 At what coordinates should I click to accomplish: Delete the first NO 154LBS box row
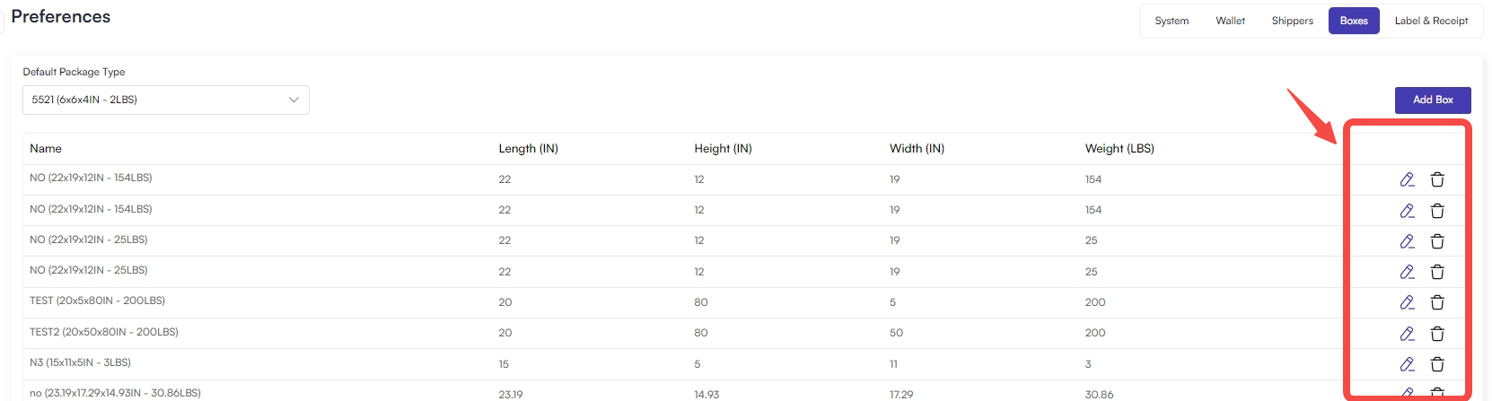pos(1437,179)
